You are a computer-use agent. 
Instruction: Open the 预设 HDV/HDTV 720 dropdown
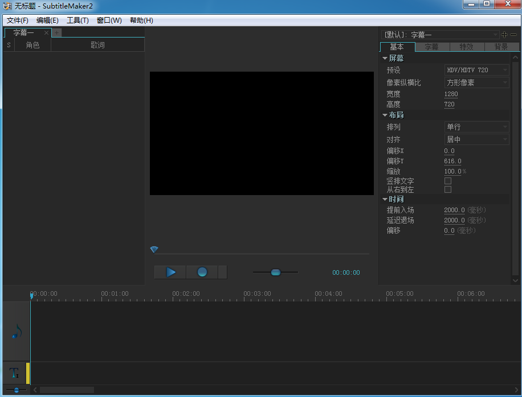pos(476,70)
